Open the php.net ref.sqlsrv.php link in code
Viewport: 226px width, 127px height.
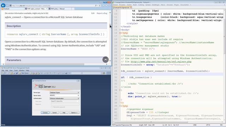point(161,61)
